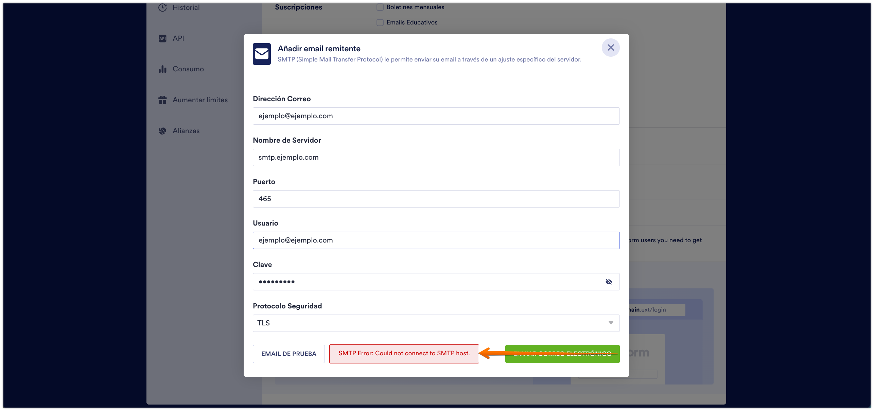Click the API icon in sidebar
The width and height of the screenshot is (874, 411).
tap(162, 38)
